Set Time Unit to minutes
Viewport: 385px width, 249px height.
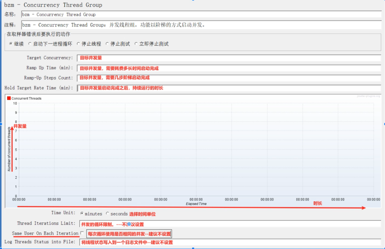point(82,214)
